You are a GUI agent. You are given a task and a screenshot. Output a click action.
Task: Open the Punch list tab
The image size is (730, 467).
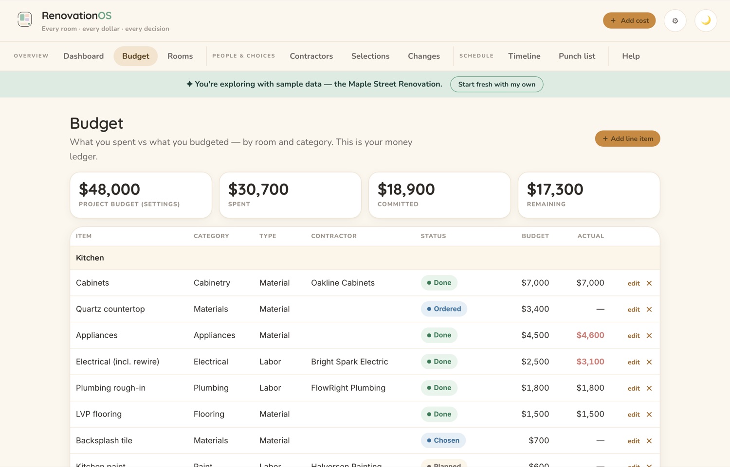(x=577, y=56)
